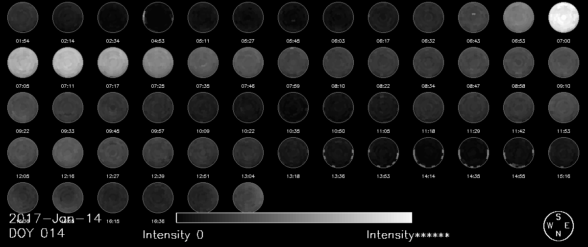Select the solar disk image at 01:54
Image resolution: width=588 pixels, height=247 pixels.
[23, 17]
